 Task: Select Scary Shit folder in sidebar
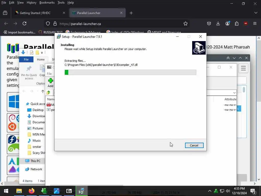[36, 153]
